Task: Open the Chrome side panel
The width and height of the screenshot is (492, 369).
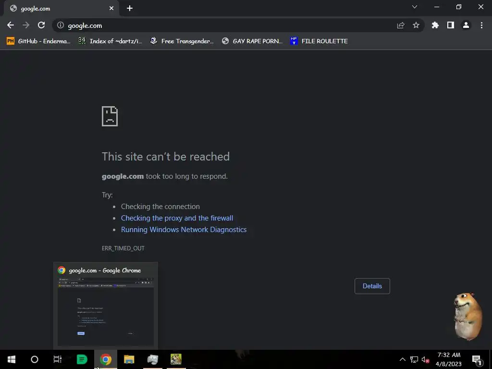Action: coord(451,25)
